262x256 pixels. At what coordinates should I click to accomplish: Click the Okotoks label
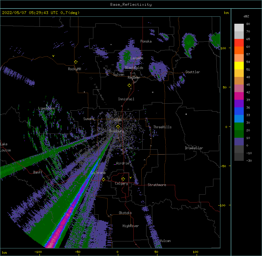click(x=125, y=213)
